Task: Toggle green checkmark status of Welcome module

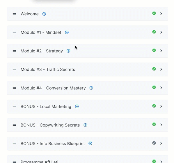Action: point(154,13)
